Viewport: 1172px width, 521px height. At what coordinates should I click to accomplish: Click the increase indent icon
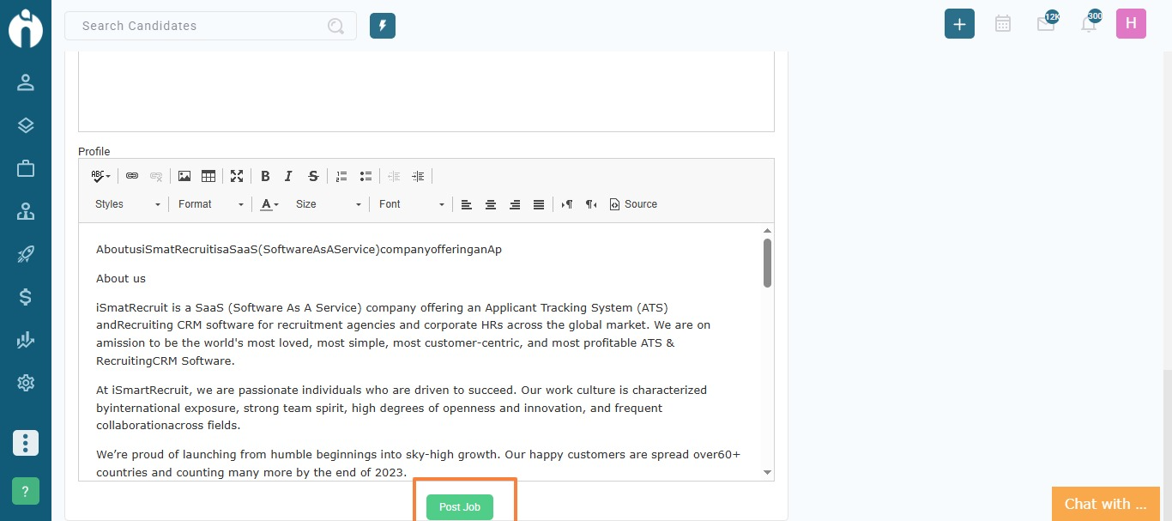click(418, 176)
